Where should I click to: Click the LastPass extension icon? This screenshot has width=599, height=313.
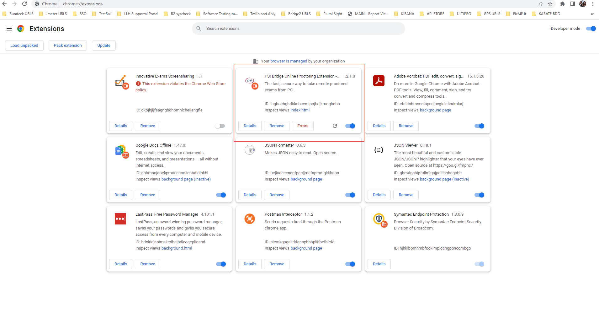[x=120, y=219]
